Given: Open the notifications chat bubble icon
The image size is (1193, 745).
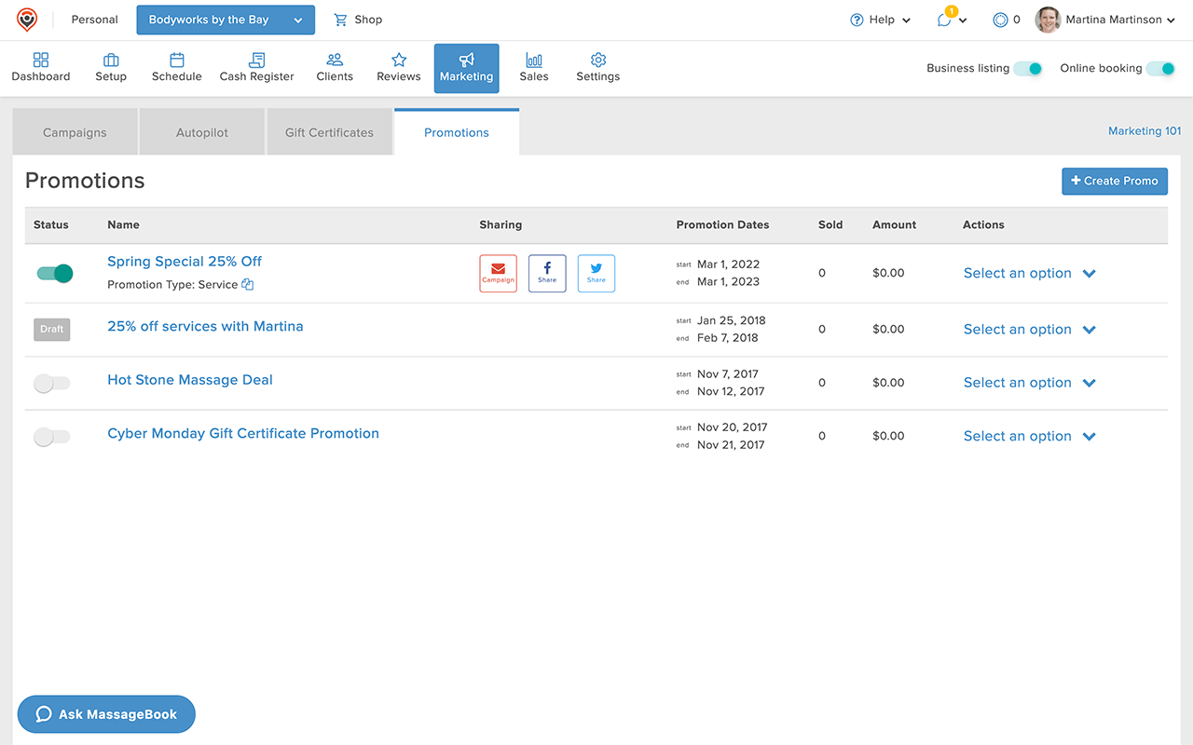Looking at the screenshot, I should coord(945,20).
